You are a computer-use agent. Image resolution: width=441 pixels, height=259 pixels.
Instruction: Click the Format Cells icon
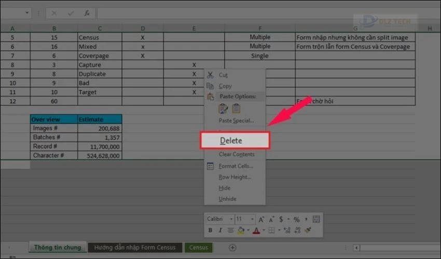210,166
